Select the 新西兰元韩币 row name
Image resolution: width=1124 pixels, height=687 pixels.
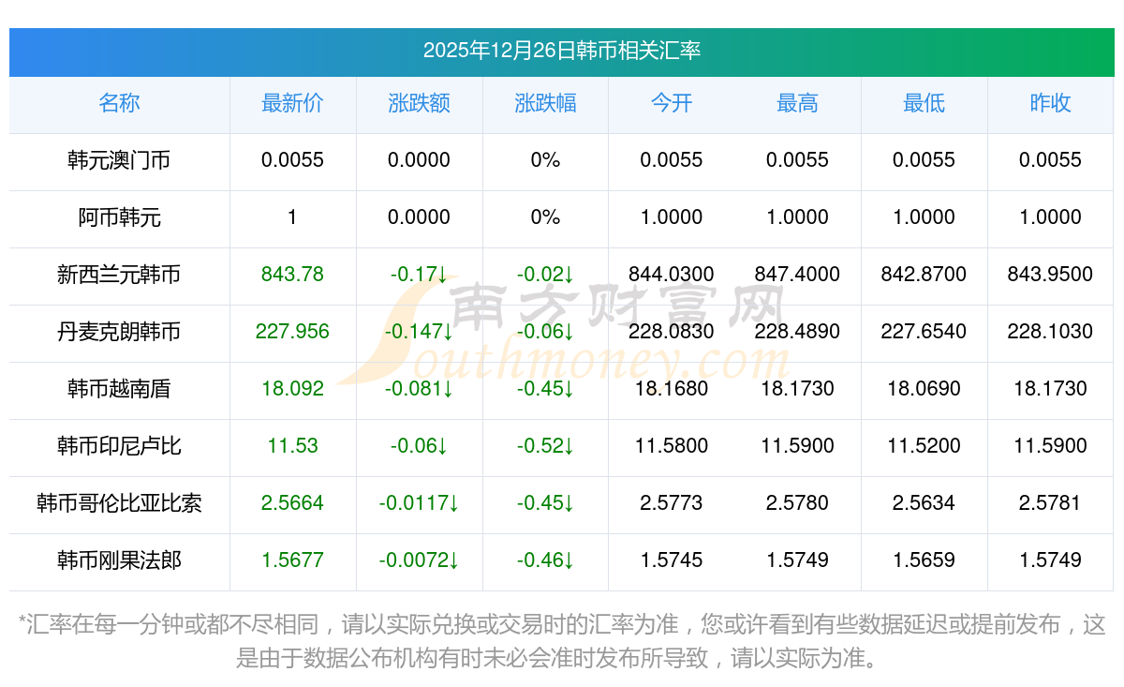click(119, 275)
